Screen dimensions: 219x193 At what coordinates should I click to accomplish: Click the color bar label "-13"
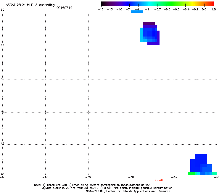110,10
